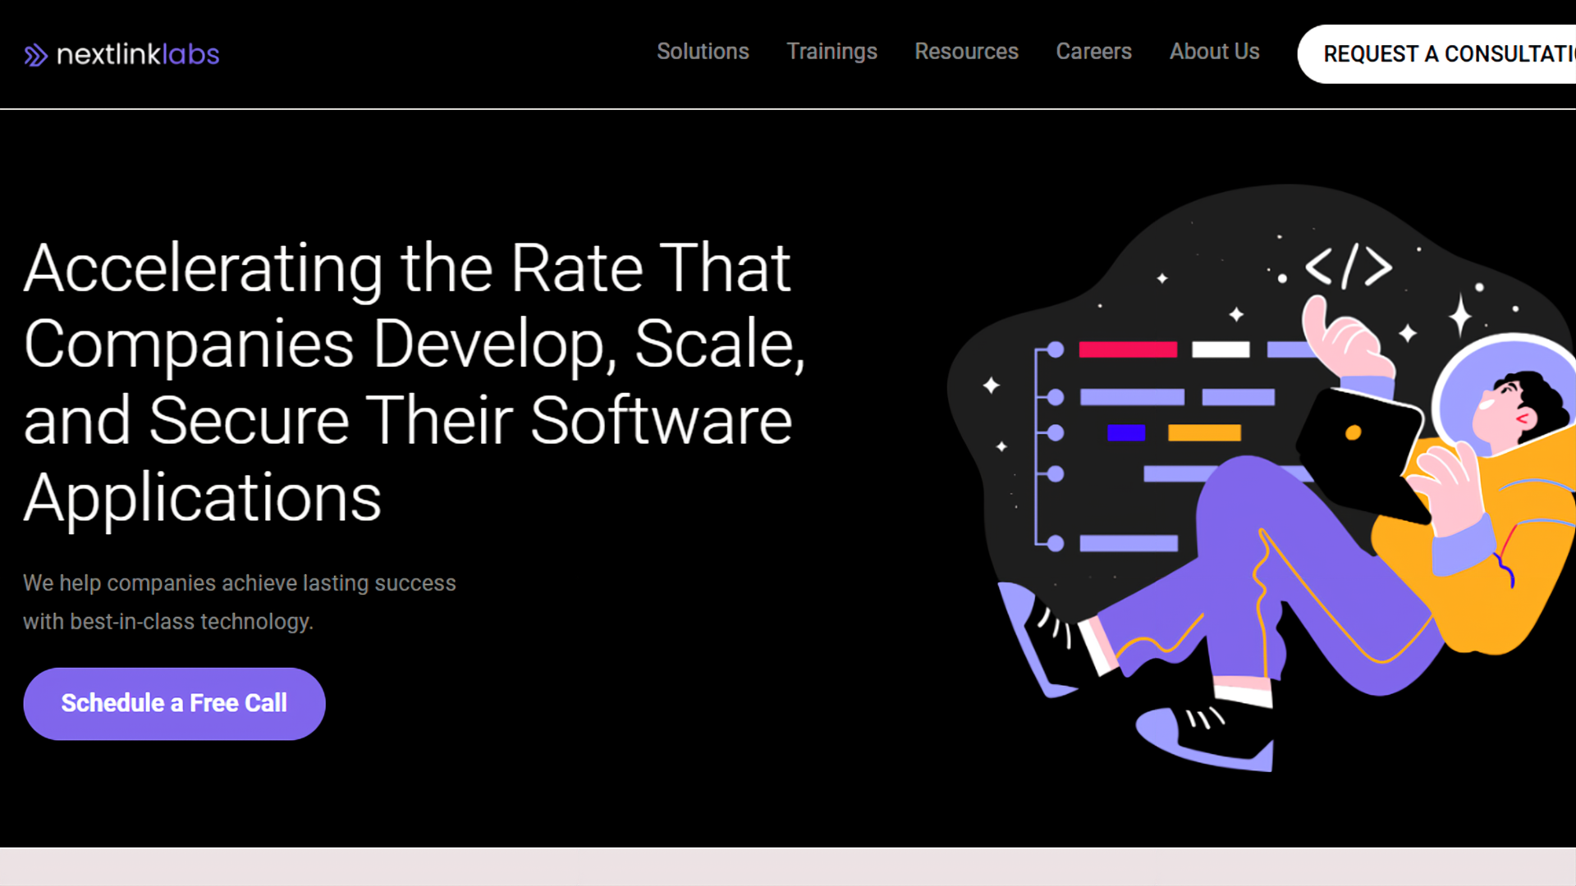
Task: Open the Solutions menu
Action: tap(703, 52)
